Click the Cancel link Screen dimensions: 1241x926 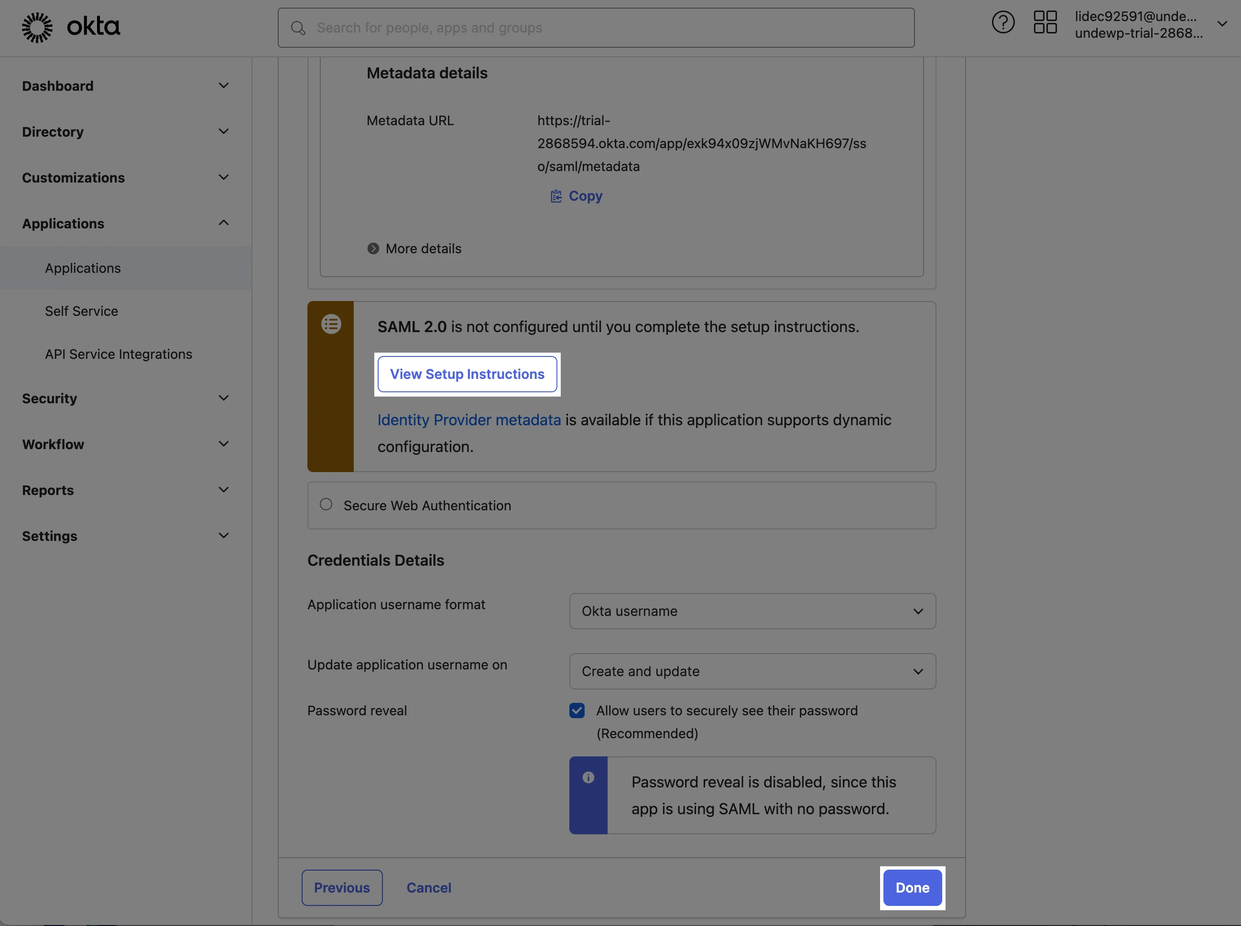click(x=429, y=888)
